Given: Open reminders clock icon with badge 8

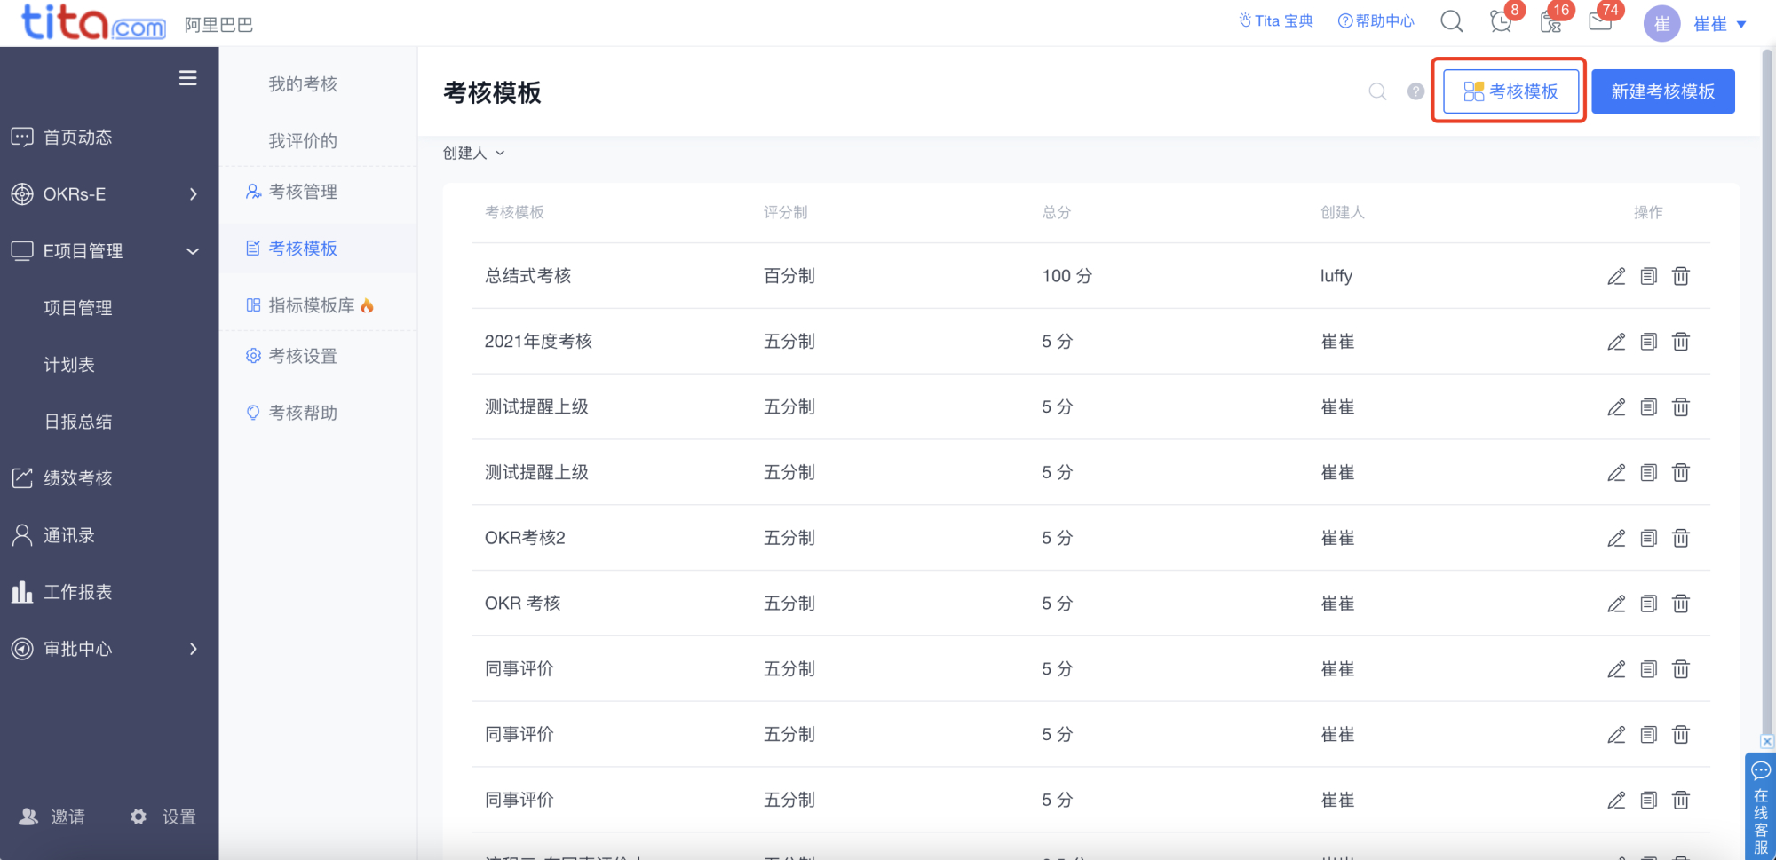Looking at the screenshot, I should coord(1502,21).
